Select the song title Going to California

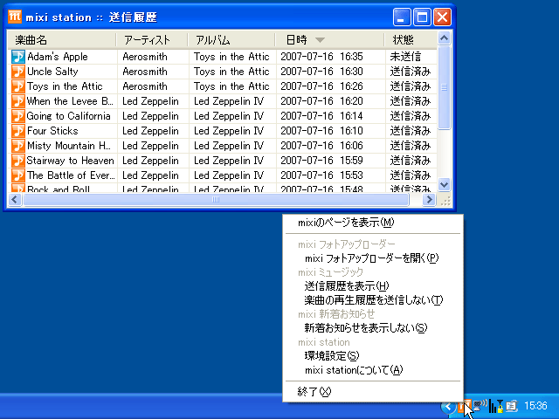click(x=68, y=116)
